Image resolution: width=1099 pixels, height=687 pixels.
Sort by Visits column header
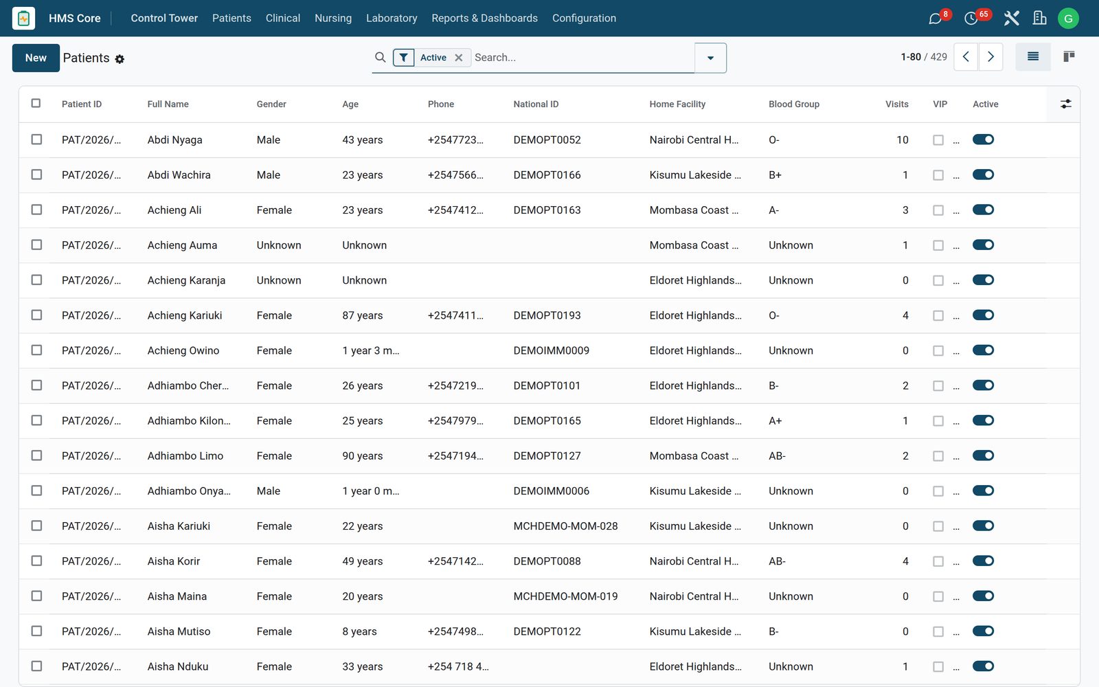(x=896, y=104)
